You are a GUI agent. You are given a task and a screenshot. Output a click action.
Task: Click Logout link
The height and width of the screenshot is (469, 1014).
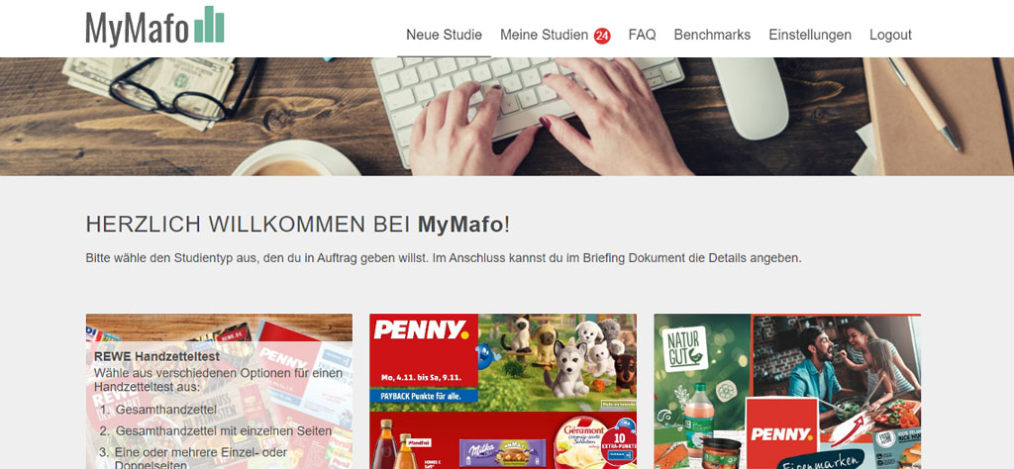pyautogui.click(x=890, y=35)
